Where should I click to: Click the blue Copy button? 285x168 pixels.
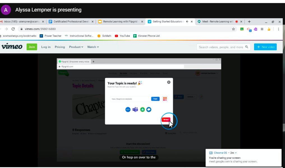click(155, 99)
